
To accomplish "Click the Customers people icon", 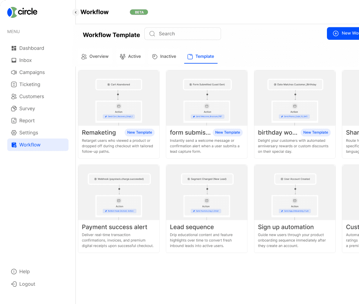I will [x=14, y=97].
